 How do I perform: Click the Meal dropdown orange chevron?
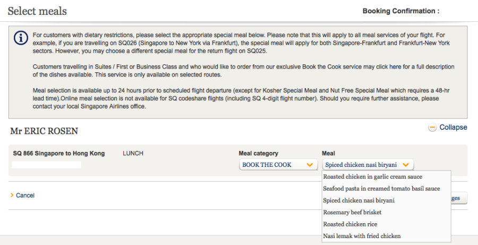(x=406, y=165)
